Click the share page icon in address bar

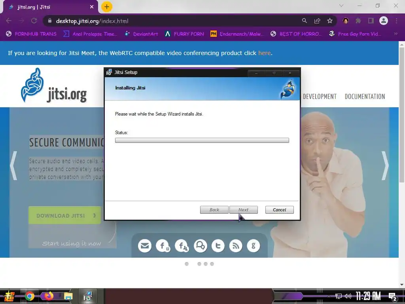[x=317, y=21]
